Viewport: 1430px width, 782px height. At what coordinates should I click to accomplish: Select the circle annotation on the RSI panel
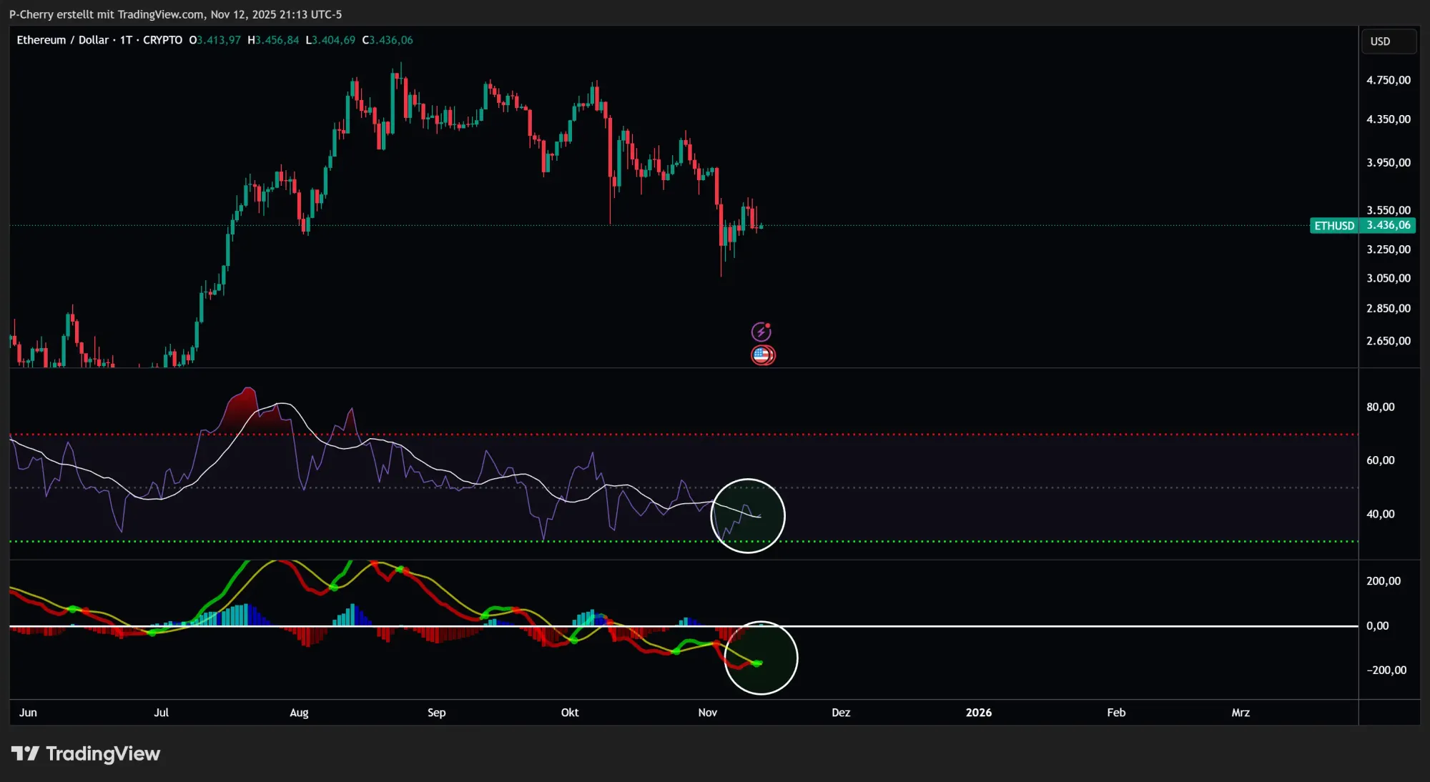(748, 515)
